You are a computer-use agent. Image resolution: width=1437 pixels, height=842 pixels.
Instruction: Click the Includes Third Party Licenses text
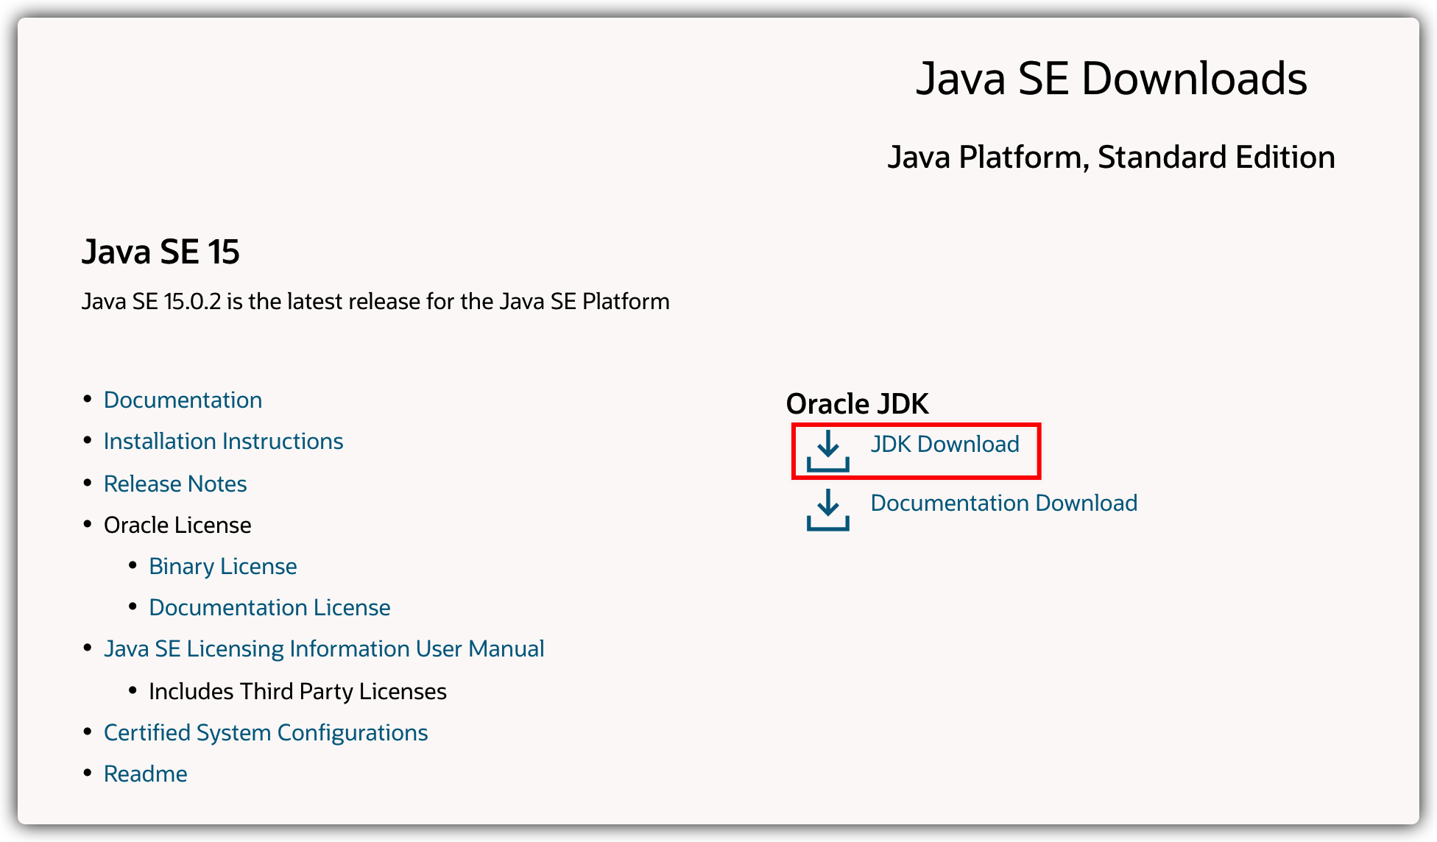coord(297,691)
